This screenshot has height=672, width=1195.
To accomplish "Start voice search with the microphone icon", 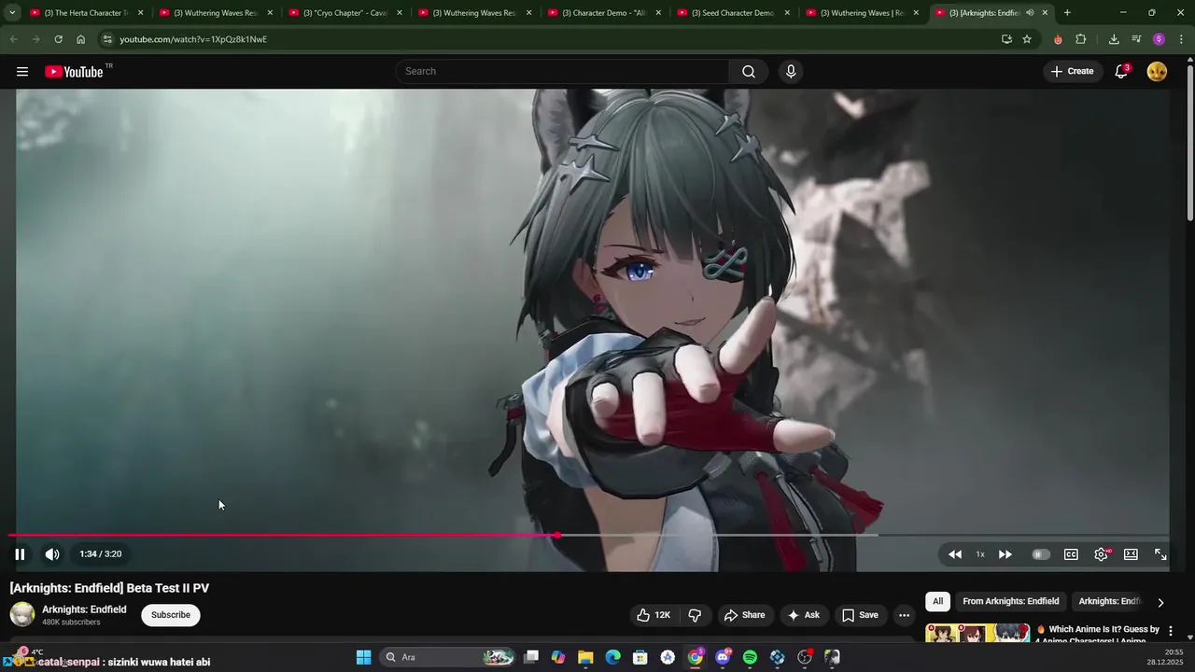I will click(791, 72).
